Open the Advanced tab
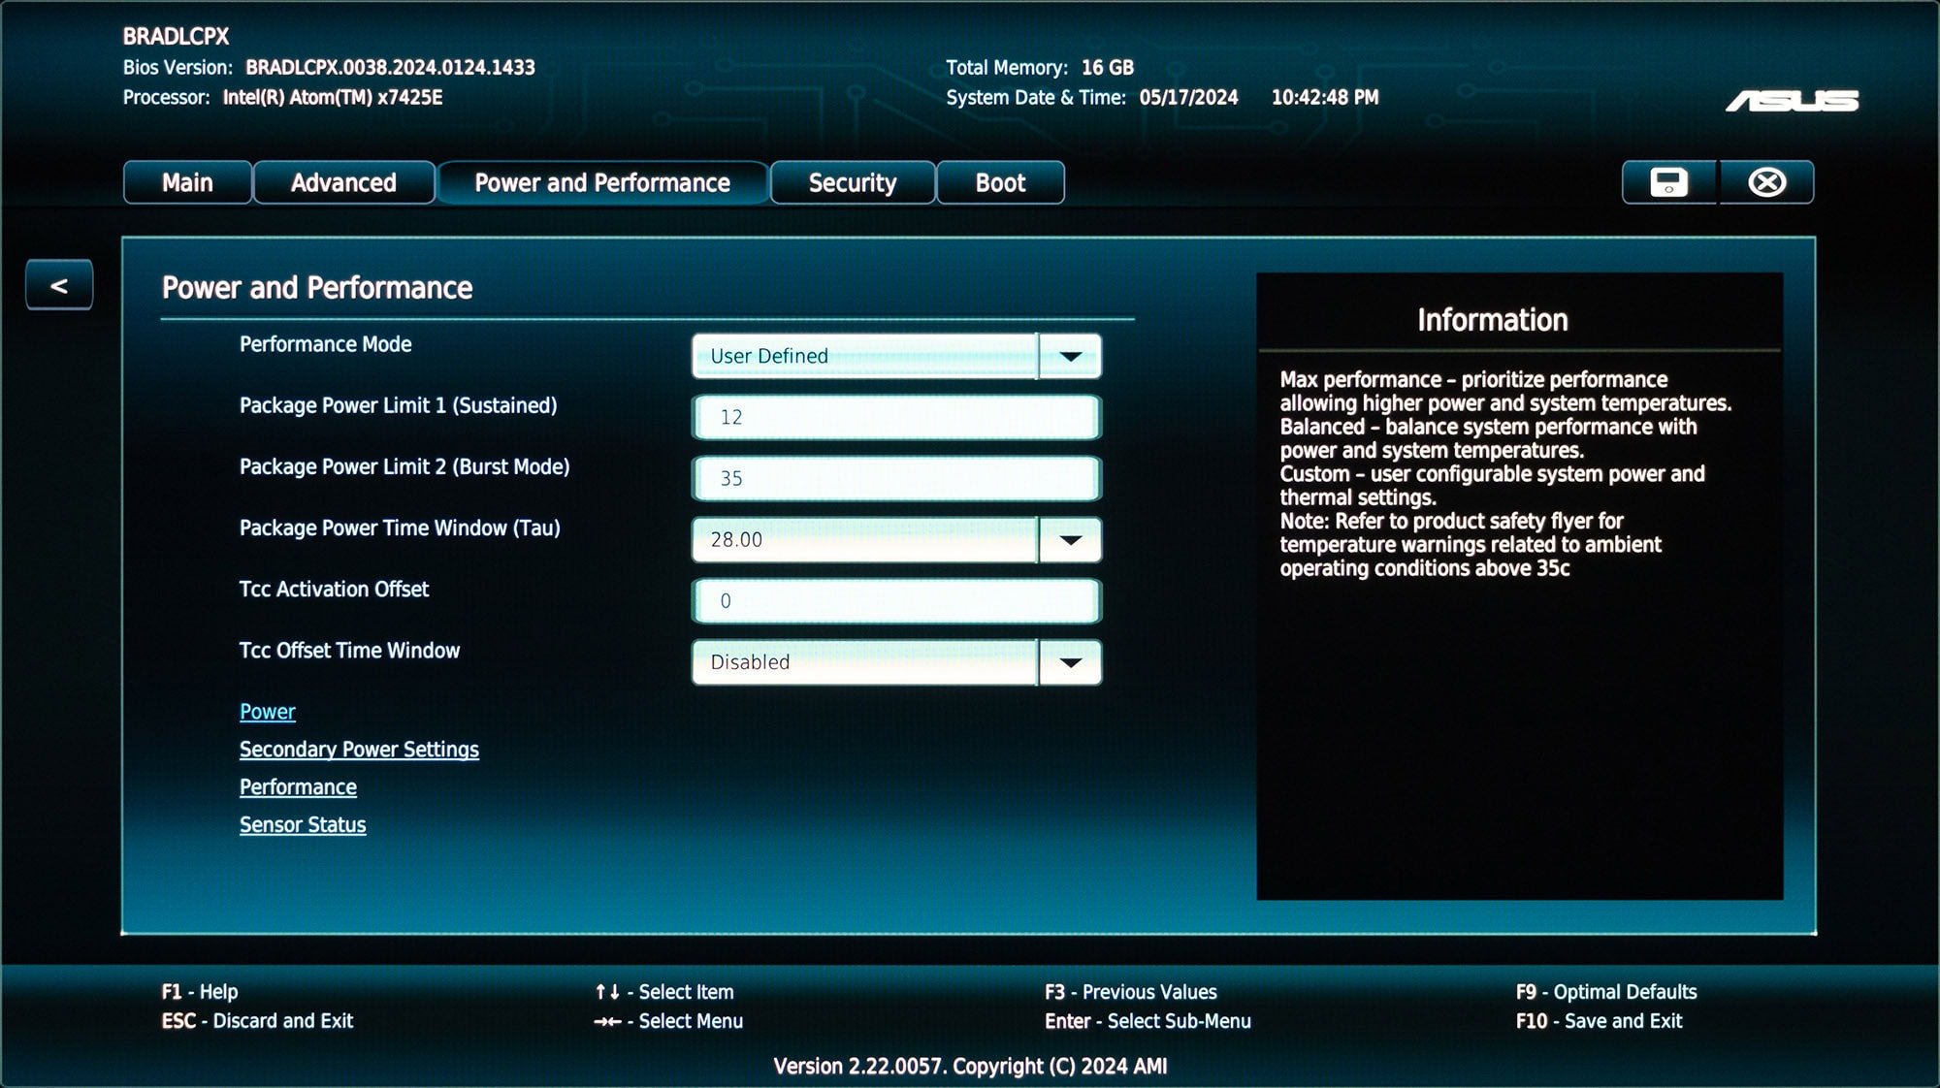Viewport: 1940px width, 1088px height. click(x=341, y=182)
